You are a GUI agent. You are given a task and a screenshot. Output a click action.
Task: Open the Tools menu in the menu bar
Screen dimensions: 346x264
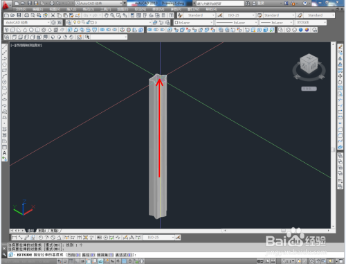[x=106, y=9]
